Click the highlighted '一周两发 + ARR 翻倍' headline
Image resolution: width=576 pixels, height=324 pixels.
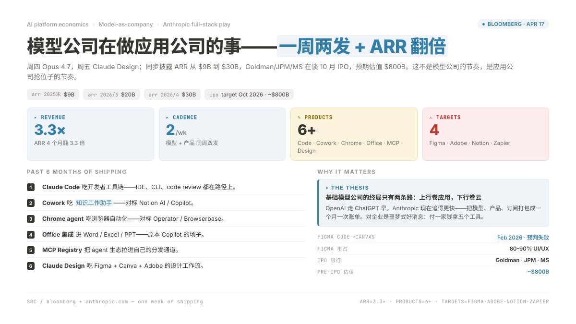[x=362, y=47]
